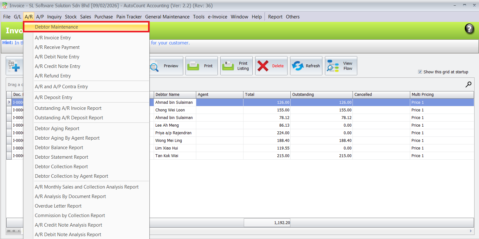Open the Sales menu
This screenshot has width=479, height=239.
pos(85,17)
